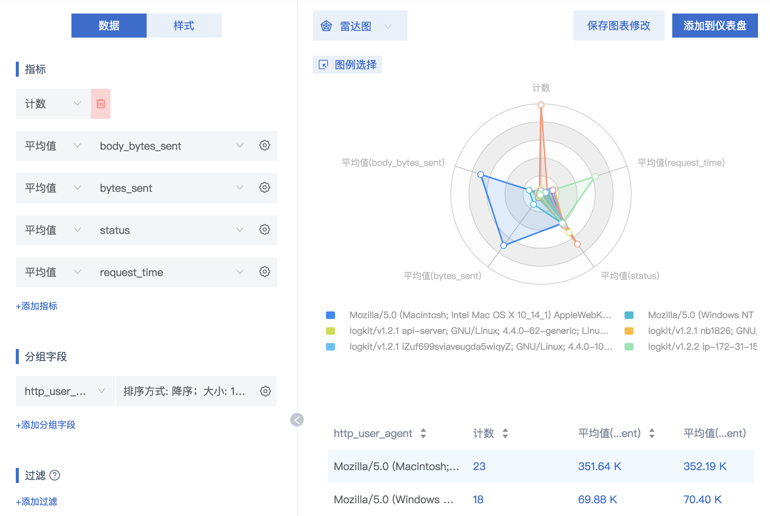Open 平均值 dropdown in bytes_sent row
The height and width of the screenshot is (516, 770).
coord(53,188)
